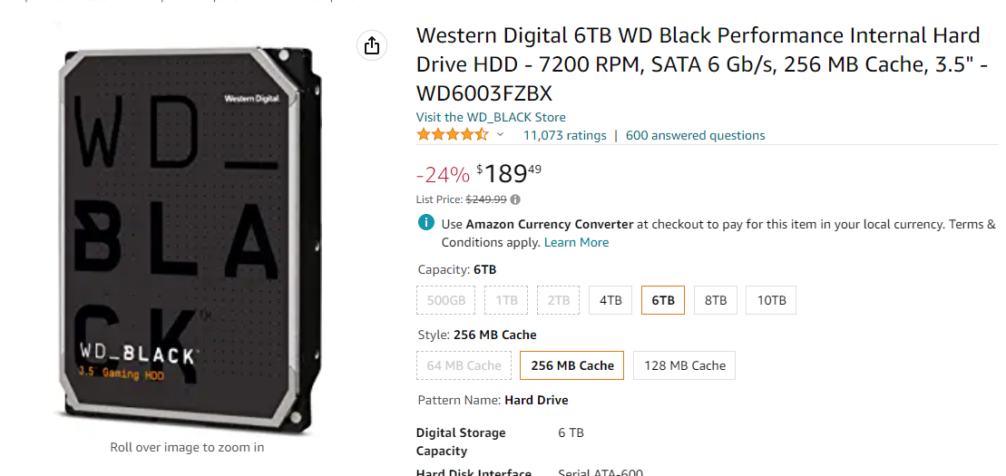Click the List Price info icon
The height and width of the screenshot is (476, 1006).
click(515, 199)
